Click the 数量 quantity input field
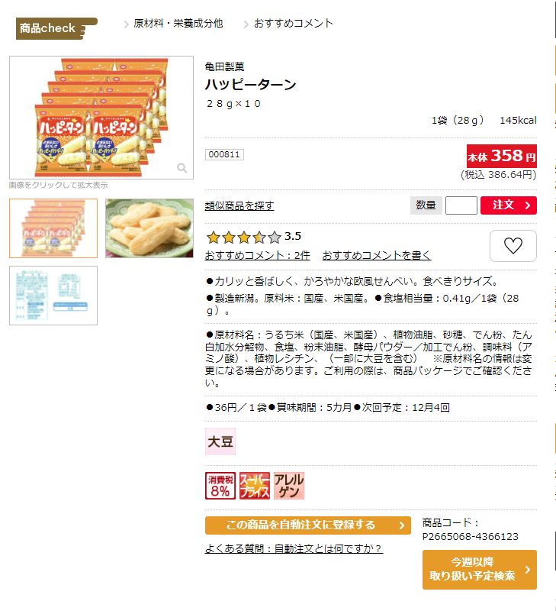Screen dimensions: 556x611 coord(461,205)
